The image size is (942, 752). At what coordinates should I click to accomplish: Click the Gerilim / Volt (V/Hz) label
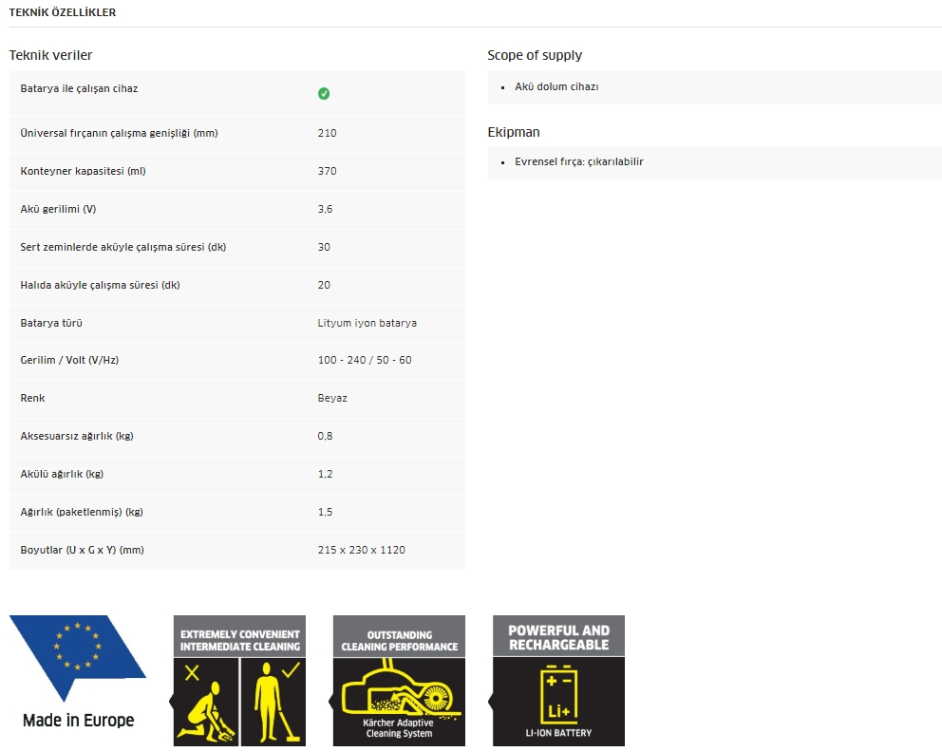[x=69, y=360]
